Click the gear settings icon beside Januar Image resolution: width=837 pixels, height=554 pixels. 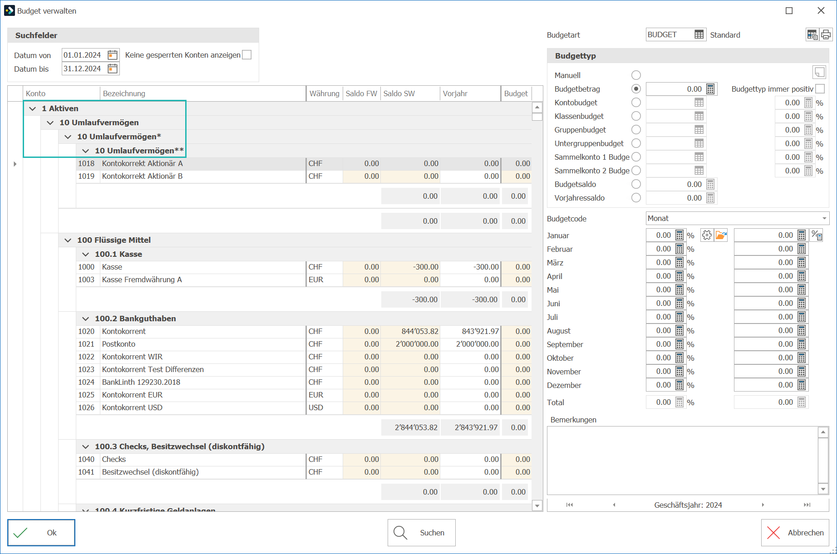707,235
